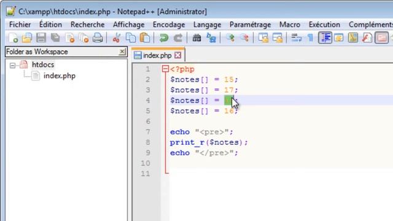This screenshot has width=393, height=221.
Task: Open the Langage menu
Action: click(x=208, y=25)
